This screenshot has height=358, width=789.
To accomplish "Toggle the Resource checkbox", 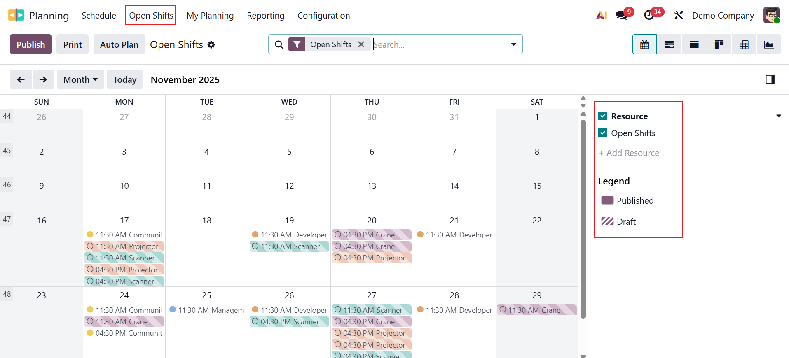I will [x=603, y=116].
